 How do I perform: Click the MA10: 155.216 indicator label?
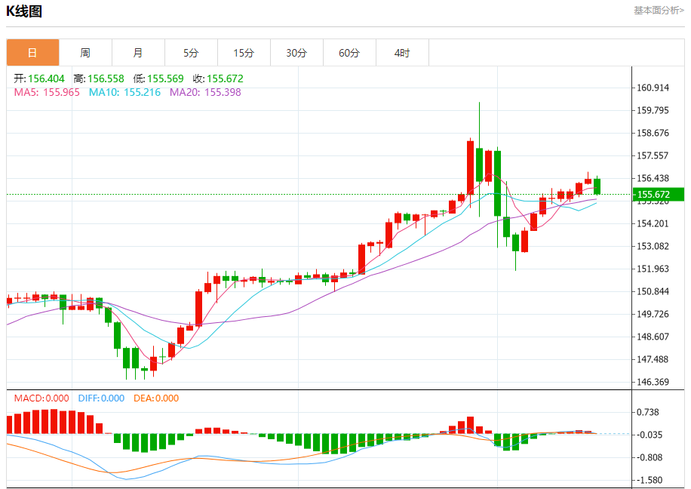click(124, 92)
